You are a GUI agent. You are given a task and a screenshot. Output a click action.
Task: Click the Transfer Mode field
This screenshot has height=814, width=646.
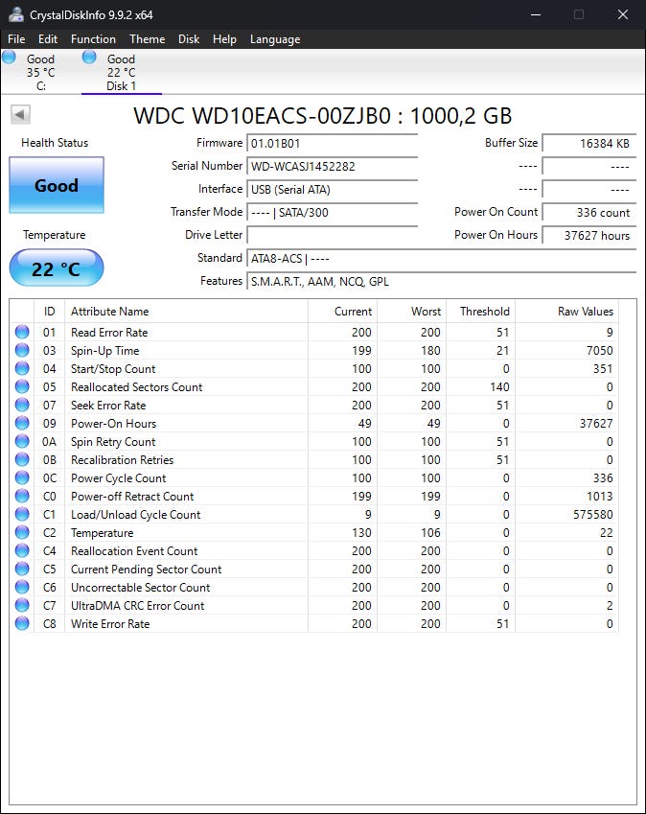[x=332, y=212]
